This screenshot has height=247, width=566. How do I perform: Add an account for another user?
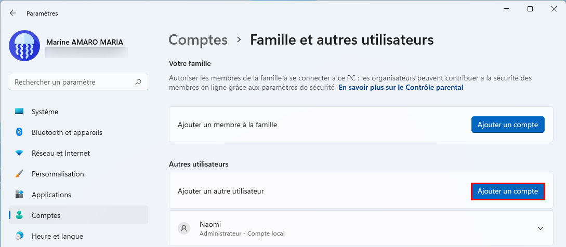pyautogui.click(x=507, y=191)
